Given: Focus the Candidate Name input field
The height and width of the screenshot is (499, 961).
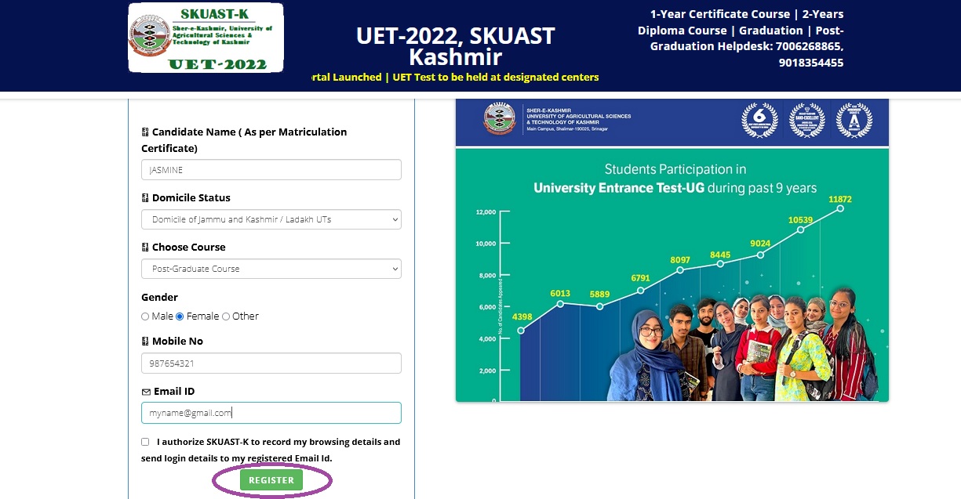Looking at the screenshot, I should [x=271, y=170].
